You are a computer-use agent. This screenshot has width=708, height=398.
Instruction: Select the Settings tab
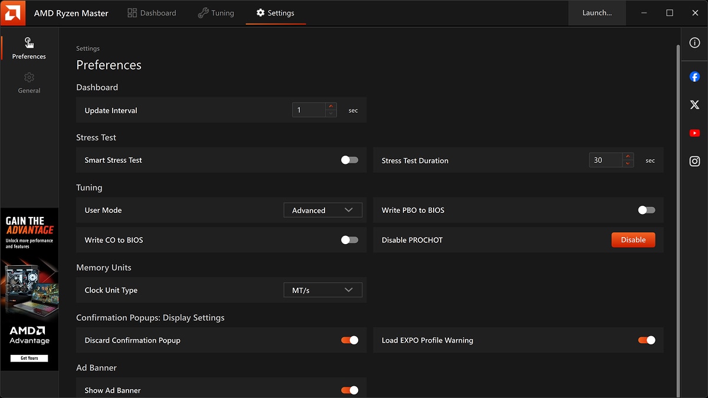(276, 13)
